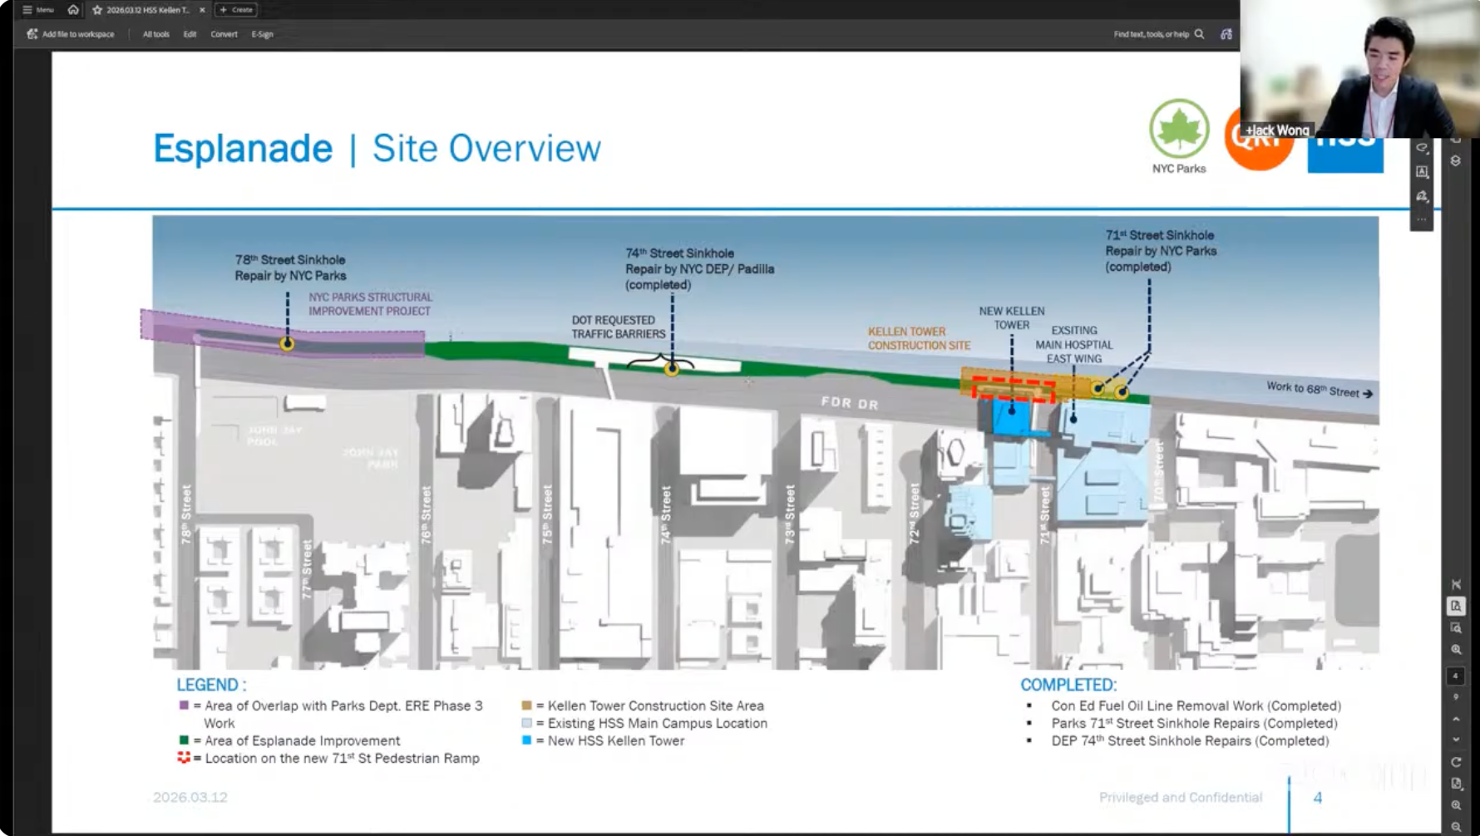Expand the freehand draw tool options

[1422, 148]
